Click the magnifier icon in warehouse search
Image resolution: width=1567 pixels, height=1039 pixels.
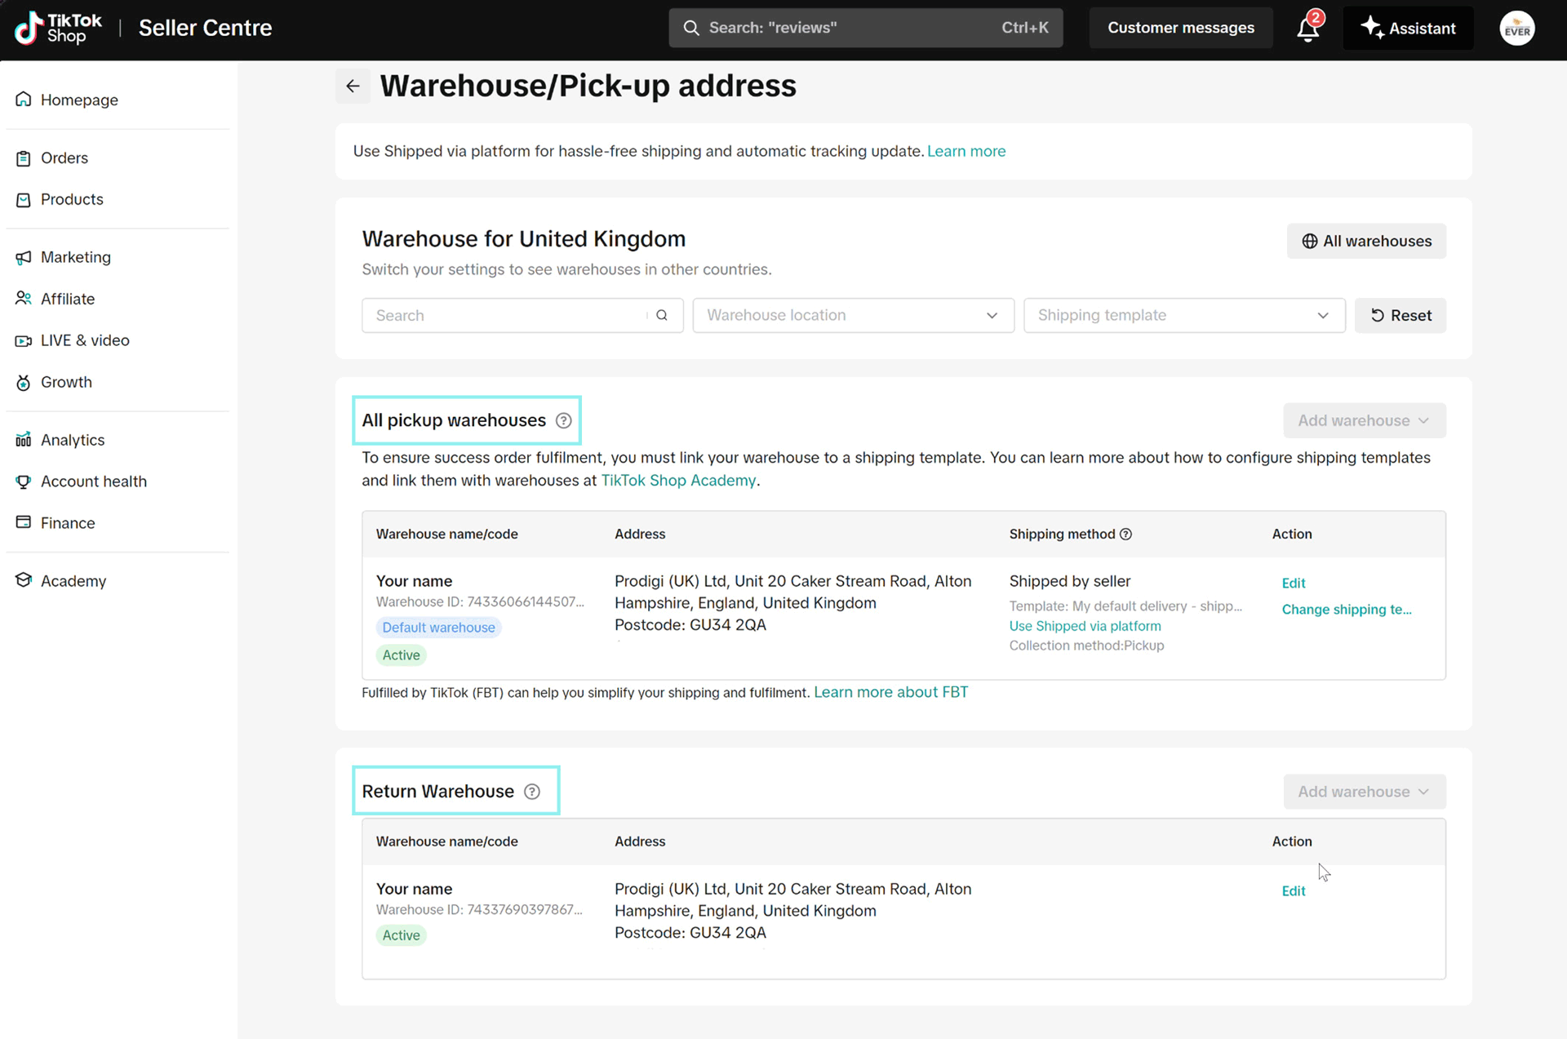point(662,315)
